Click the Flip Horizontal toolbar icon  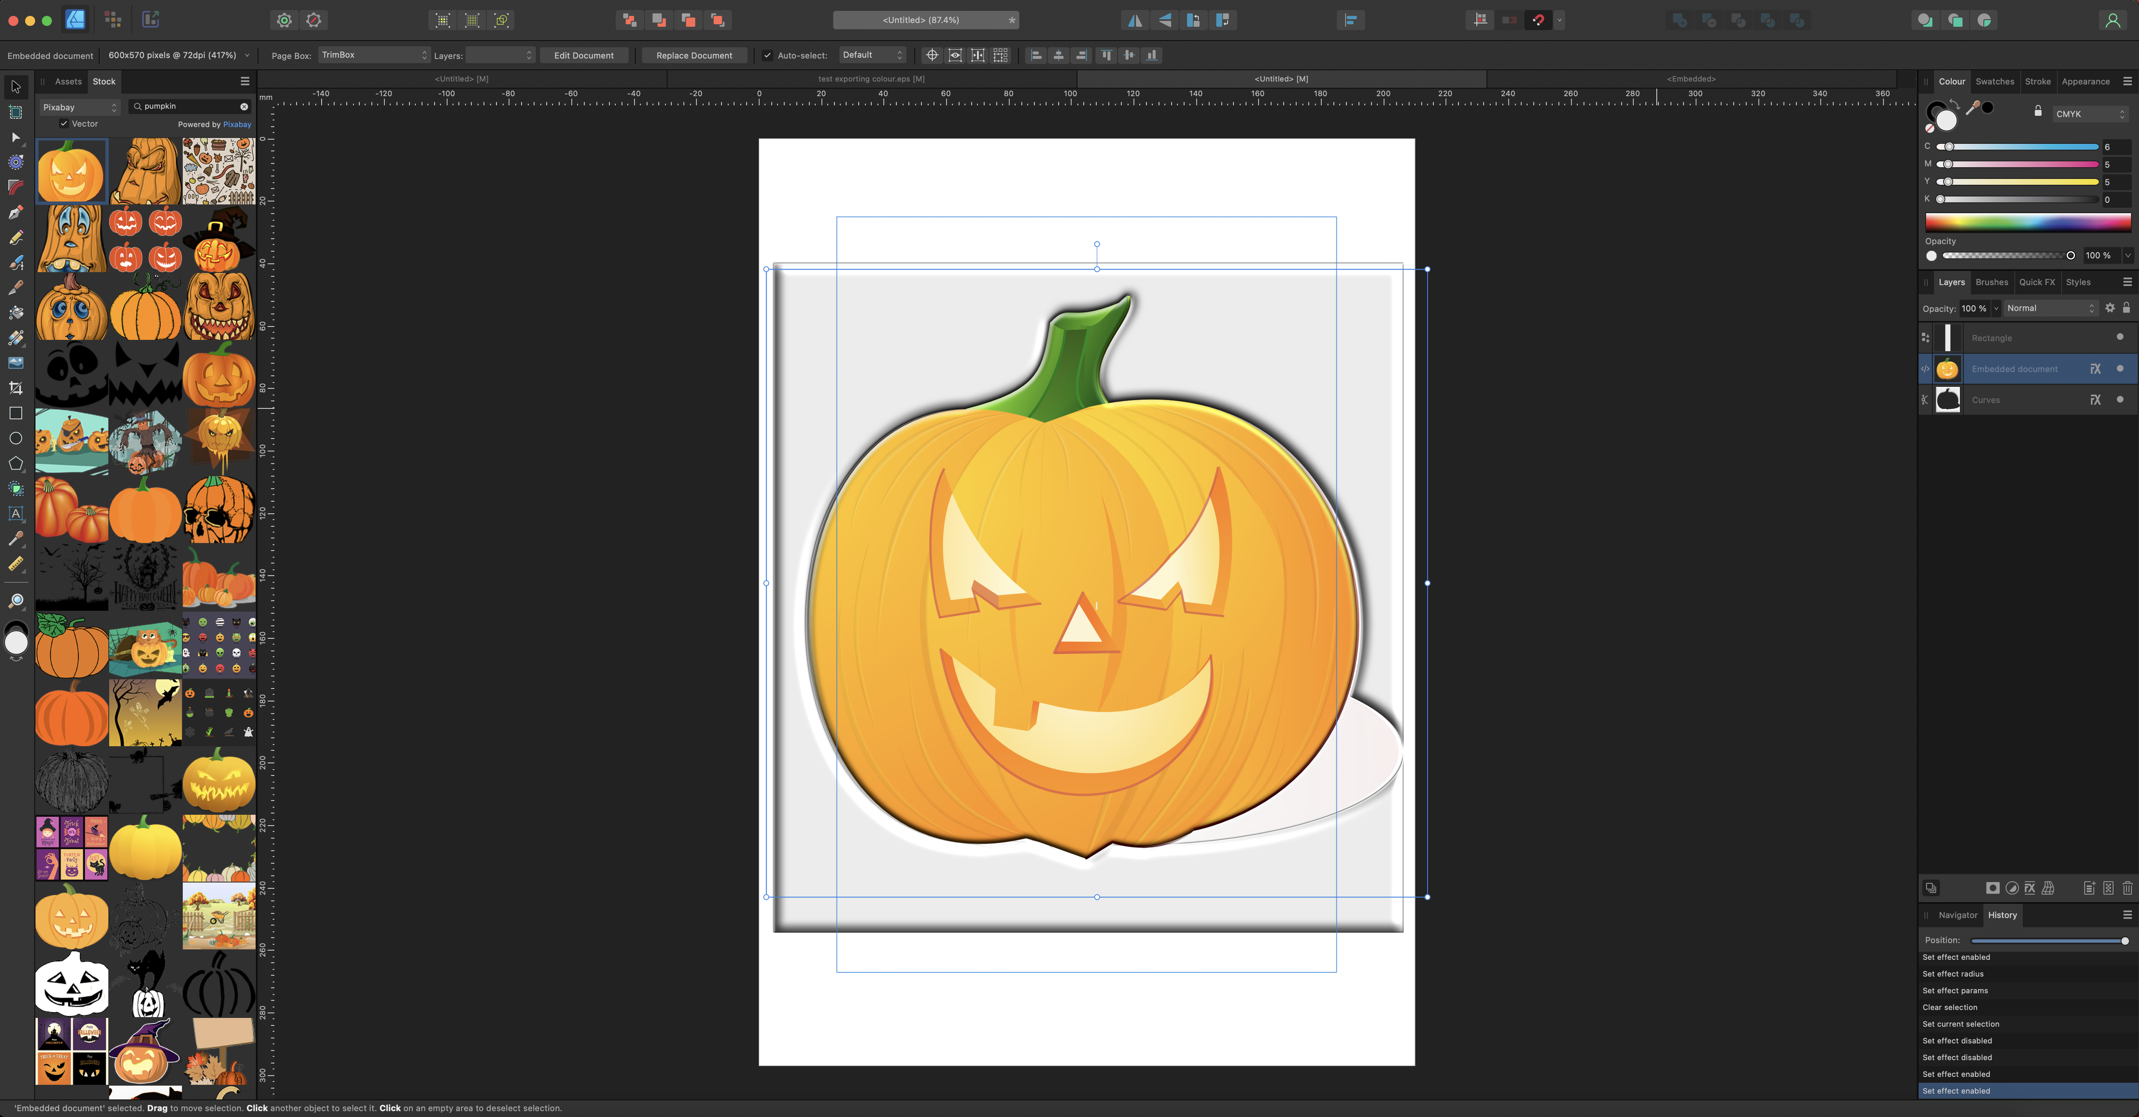point(1134,20)
